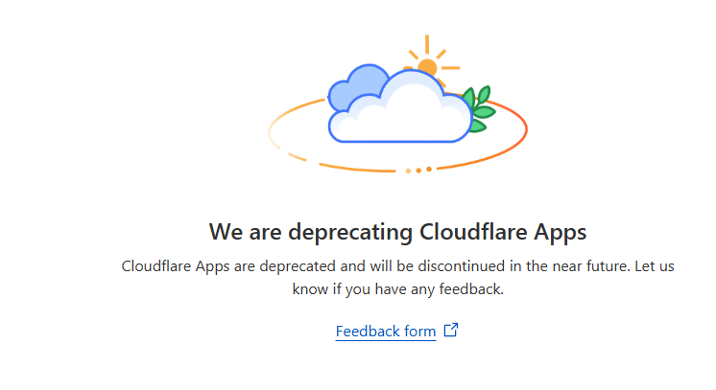716x390 pixels.
Task: Click "Cloudflare Apps" starting the description paragraph
Action: coord(169,265)
